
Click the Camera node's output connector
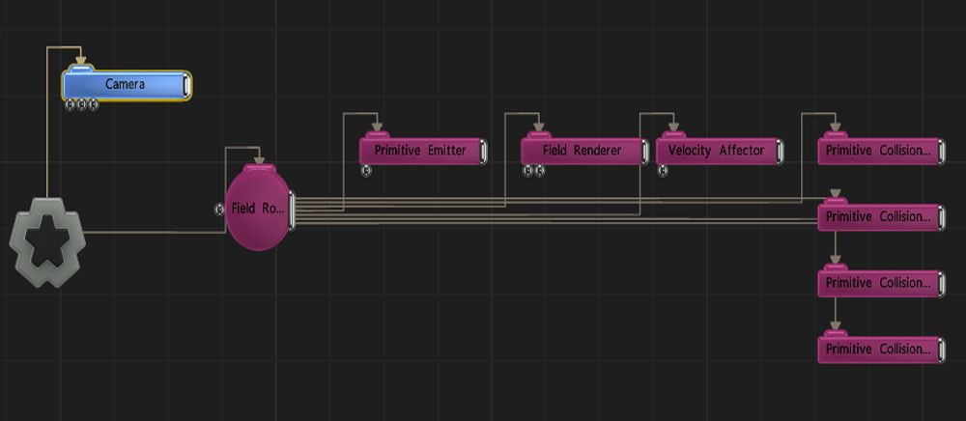[186, 85]
